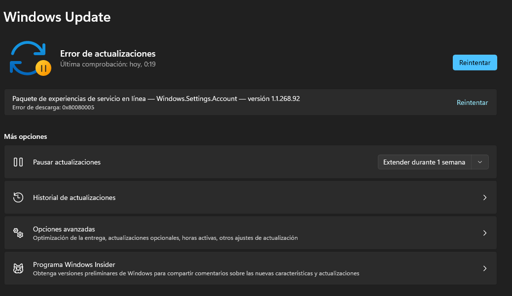The width and height of the screenshot is (512, 296).
Task: Click the Error de actualizaciones heading
Action: (x=108, y=54)
